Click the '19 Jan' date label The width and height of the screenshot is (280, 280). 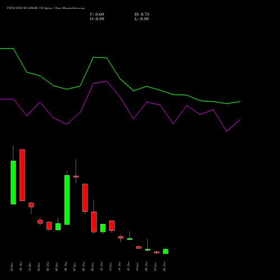pos(137,267)
